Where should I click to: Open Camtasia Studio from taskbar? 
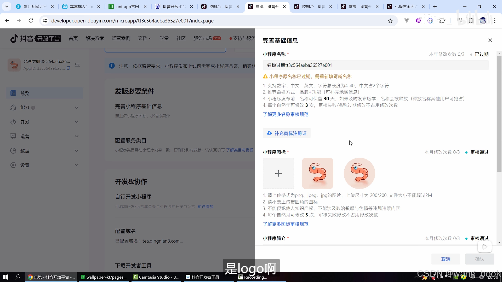pos(156,277)
